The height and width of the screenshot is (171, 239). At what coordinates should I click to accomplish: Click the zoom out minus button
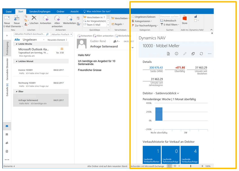point(179,166)
